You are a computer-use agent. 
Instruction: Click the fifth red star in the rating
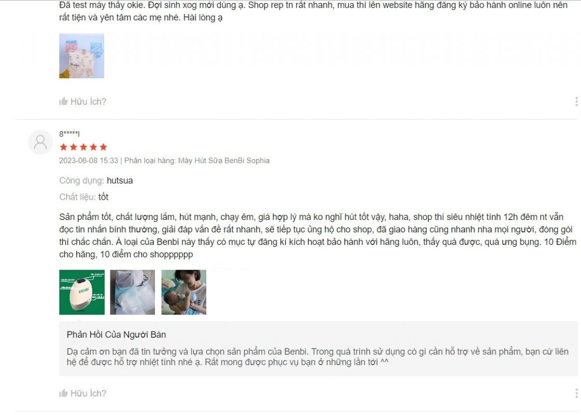coord(103,147)
